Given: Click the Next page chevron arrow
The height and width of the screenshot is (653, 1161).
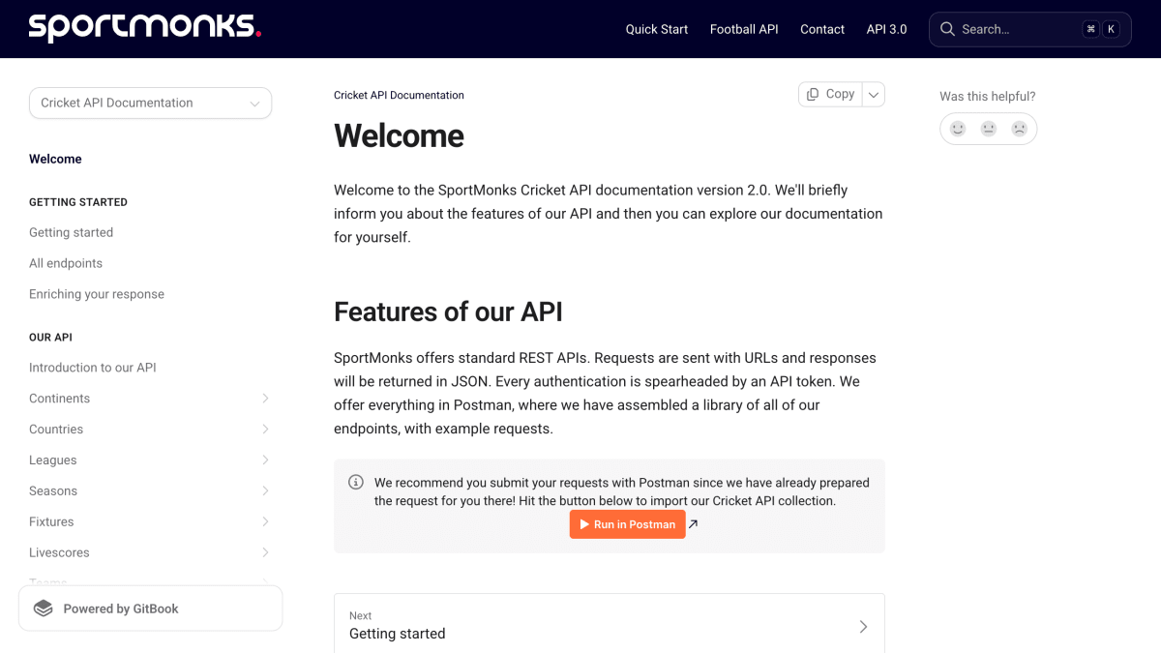Looking at the screenshot, I should (x=864, y=626).
